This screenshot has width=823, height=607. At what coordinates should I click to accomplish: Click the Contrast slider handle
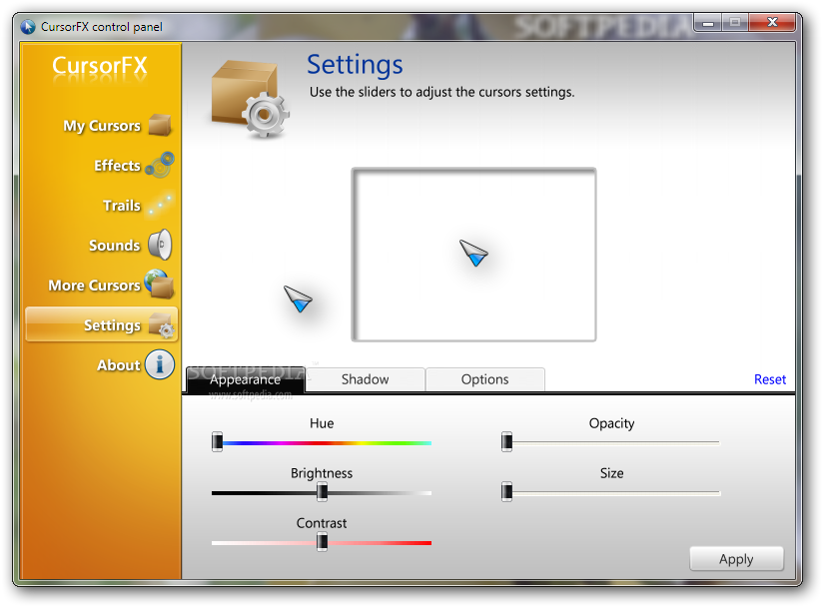point(322,542)
